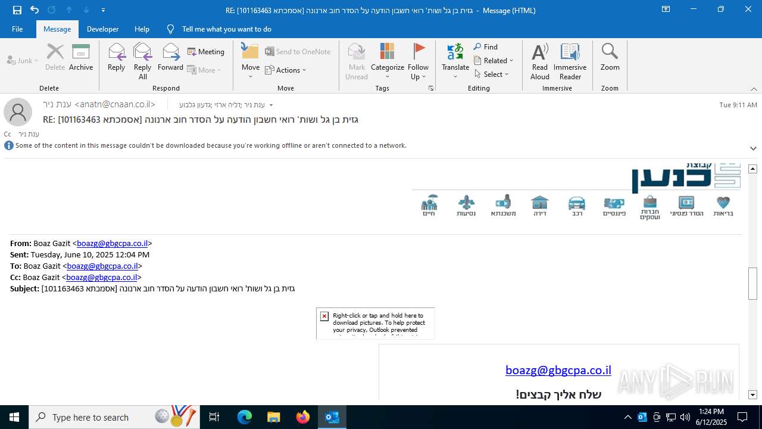
Task: Switch to the Message tab
Action: pos(57,29)
